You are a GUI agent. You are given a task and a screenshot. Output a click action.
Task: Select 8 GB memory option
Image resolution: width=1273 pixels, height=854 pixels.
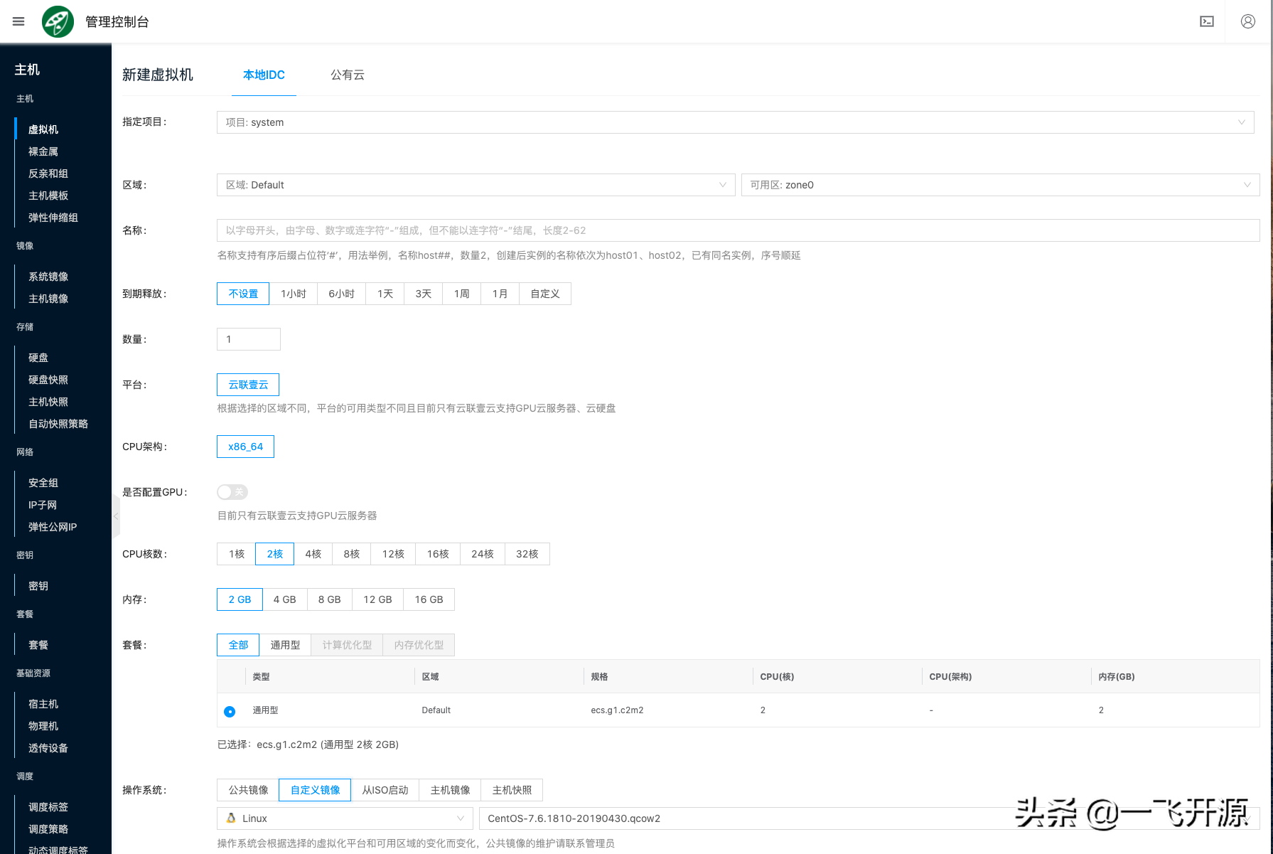[330, 599]
